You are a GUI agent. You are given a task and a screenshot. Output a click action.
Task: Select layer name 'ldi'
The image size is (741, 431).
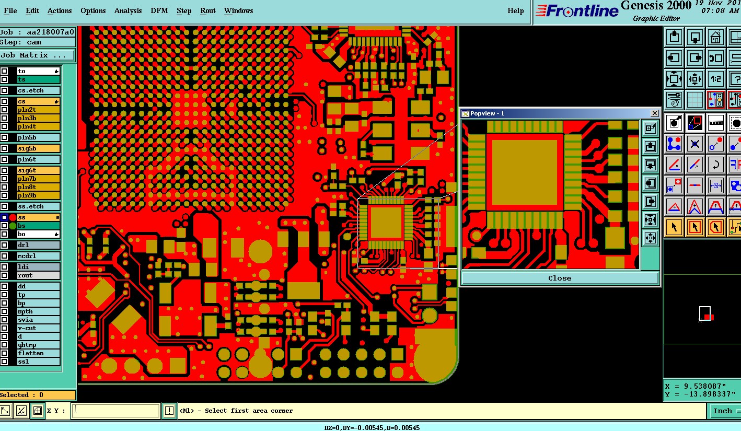tap(39, 267)
